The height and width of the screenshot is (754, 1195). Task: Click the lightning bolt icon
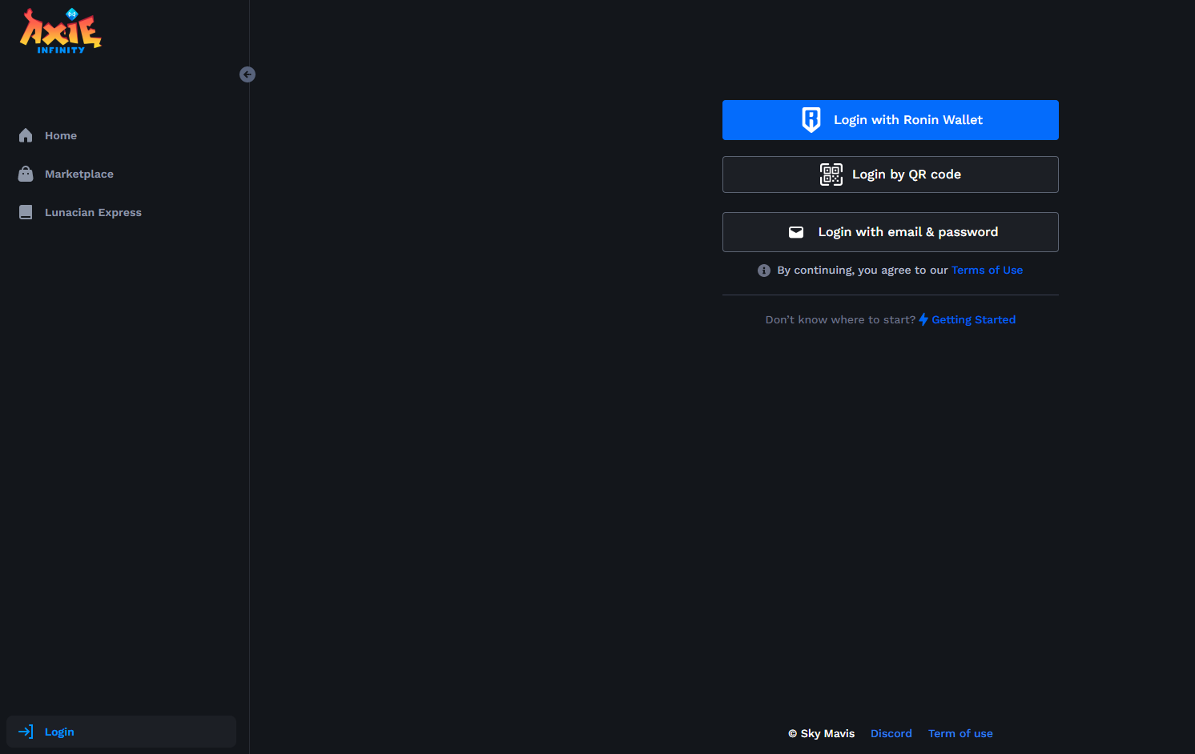point(923,319)
